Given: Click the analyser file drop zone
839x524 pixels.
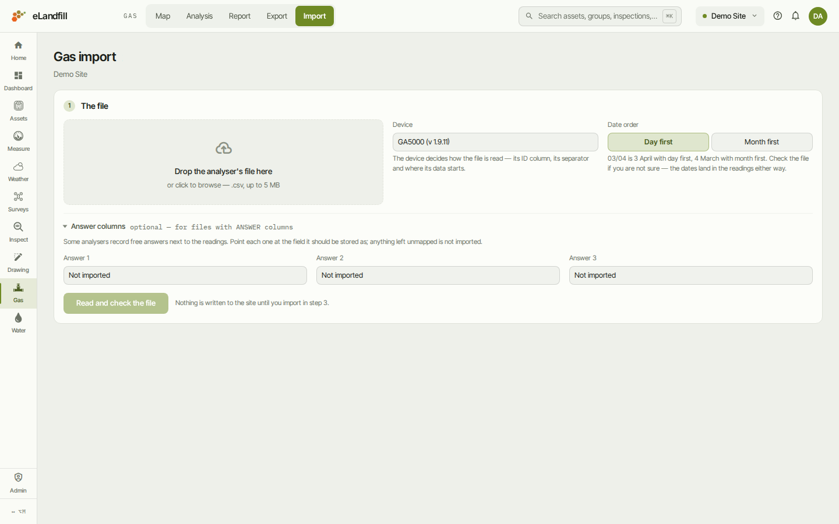Looking at the screenshot, I should [223, 162].
